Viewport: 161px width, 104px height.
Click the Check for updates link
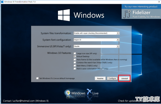pyautogui.click(x=139, y=101)
